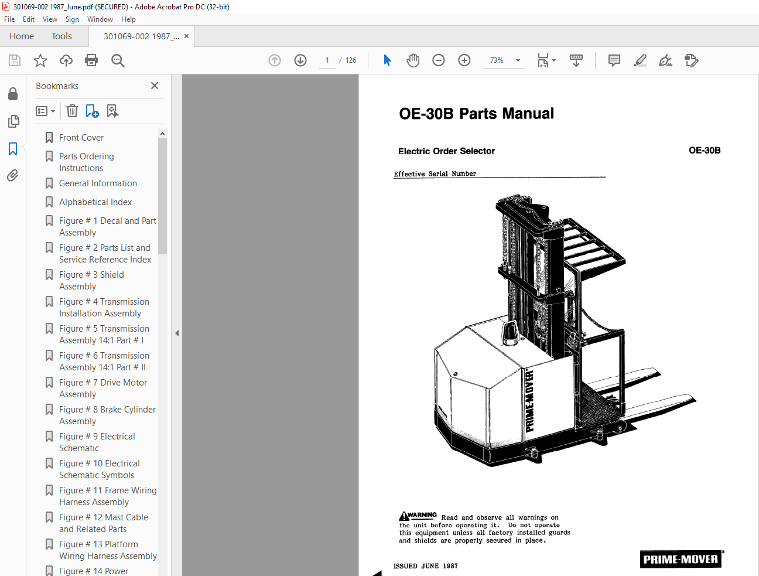Click the upload to cloud icon
This screenshot has height=576, width=759.
tap(66, 60)
